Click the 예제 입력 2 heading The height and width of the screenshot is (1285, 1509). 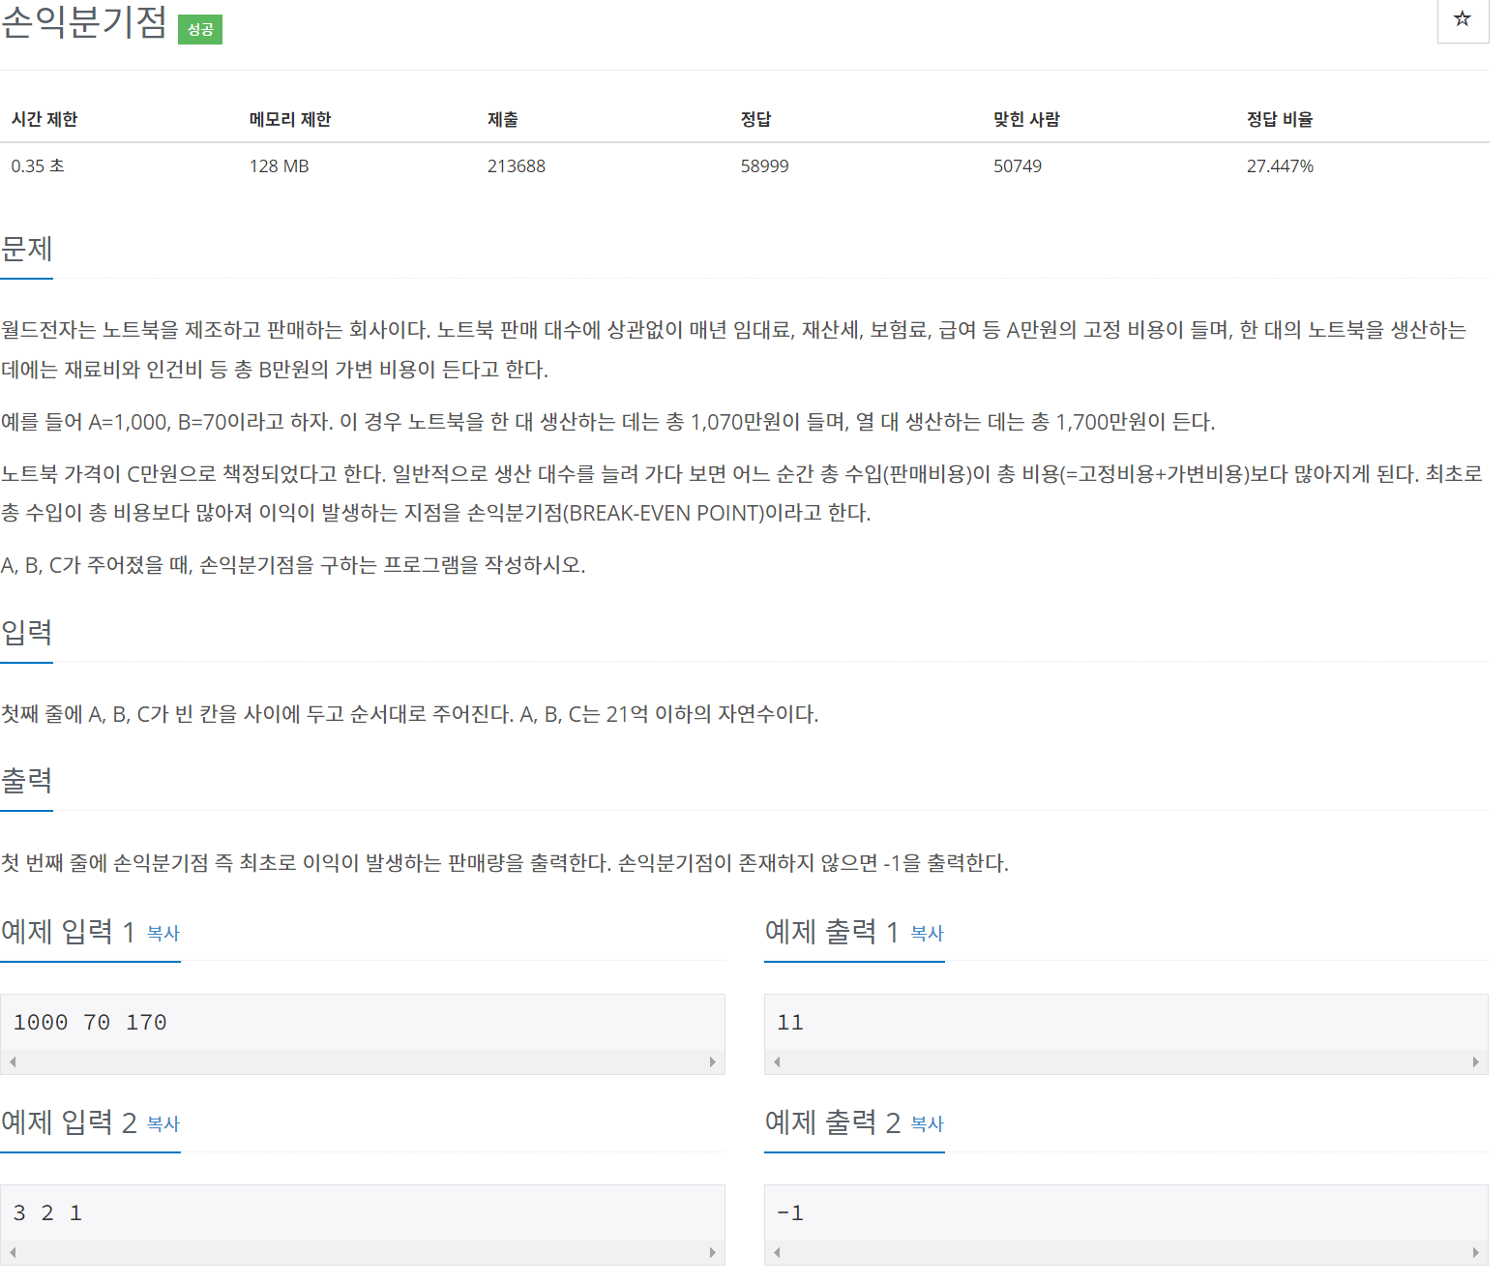coord(69,1122)
